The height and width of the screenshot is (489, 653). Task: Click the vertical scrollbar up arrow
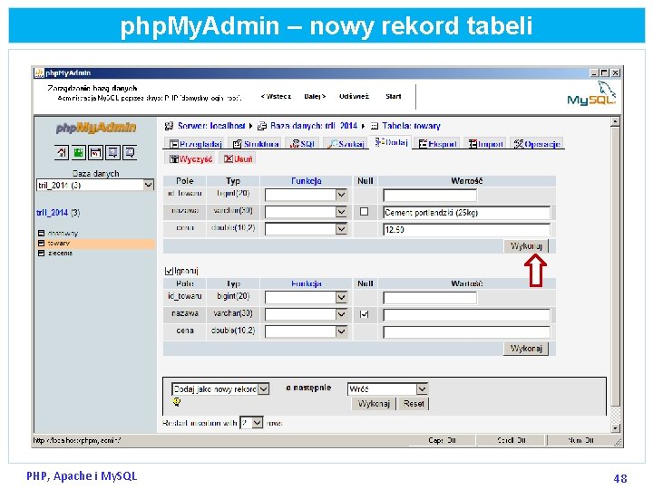[615, 122]
